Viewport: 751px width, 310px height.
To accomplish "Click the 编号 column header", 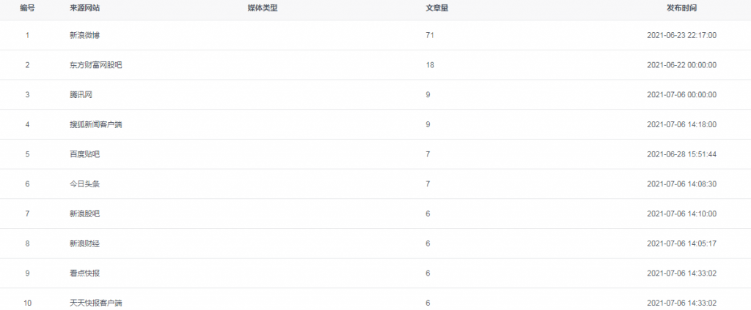I will (x=27, y=8).
